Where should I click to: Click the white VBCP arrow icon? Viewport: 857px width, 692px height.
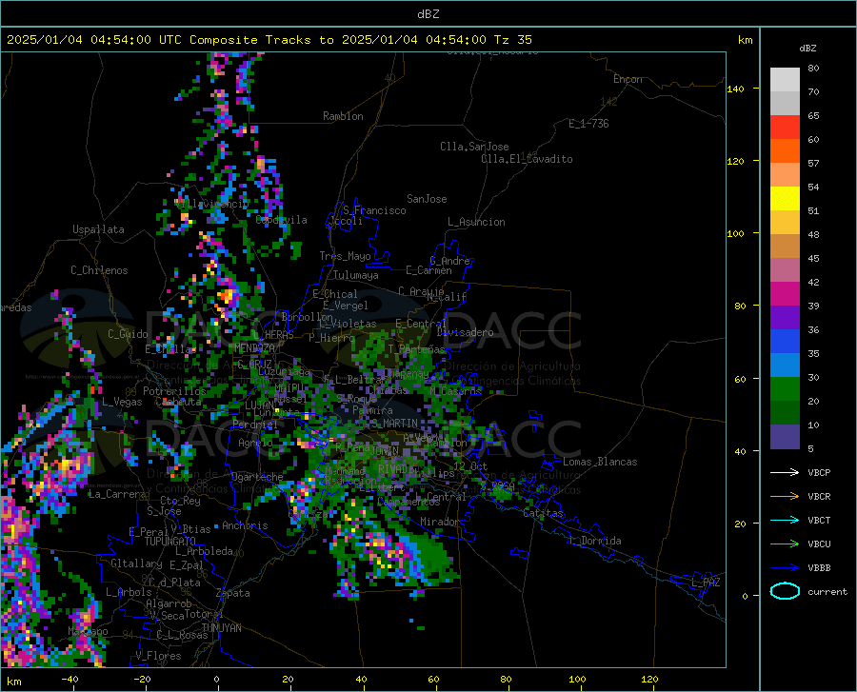pyautogui.click(x=785, y=472)
